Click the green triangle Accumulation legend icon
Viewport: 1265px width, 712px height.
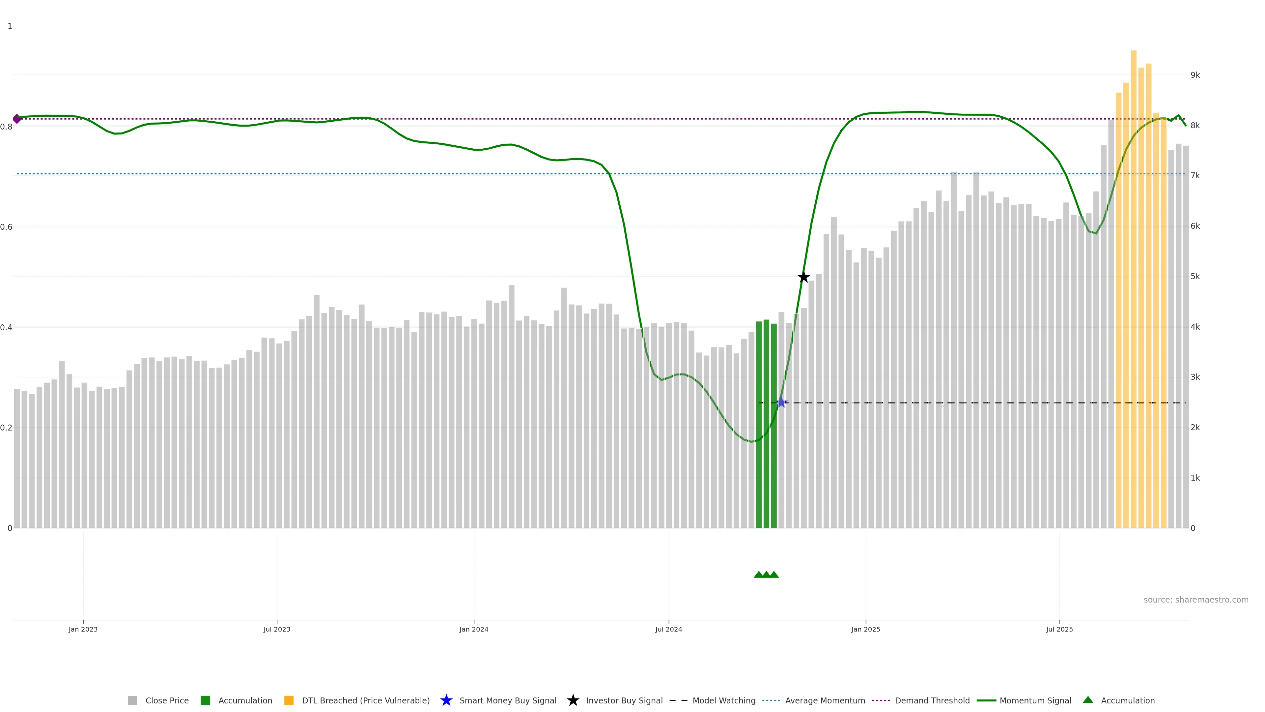pyautogui.click(x=1088, y=700)
